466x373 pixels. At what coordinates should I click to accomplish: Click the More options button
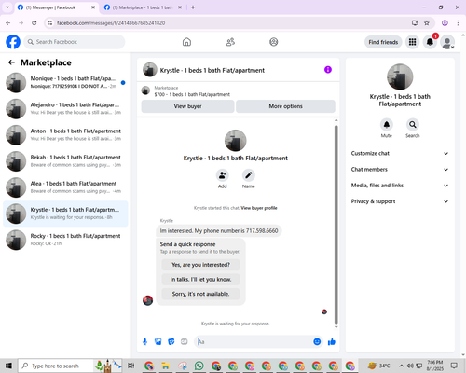coord(285,106)
